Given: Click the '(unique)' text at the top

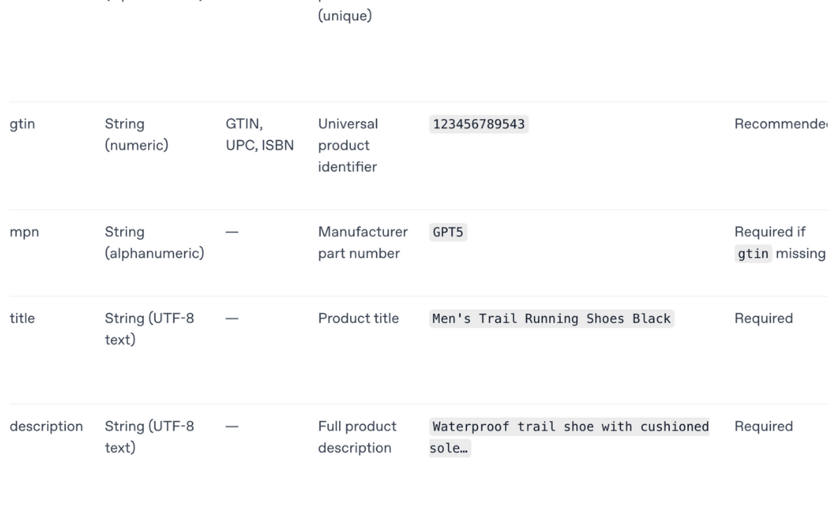Looking at the screenshot, I should point(345,15).
